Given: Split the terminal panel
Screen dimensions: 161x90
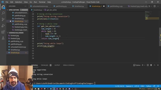Looking at the screenshot, I should tap(148, 65).
